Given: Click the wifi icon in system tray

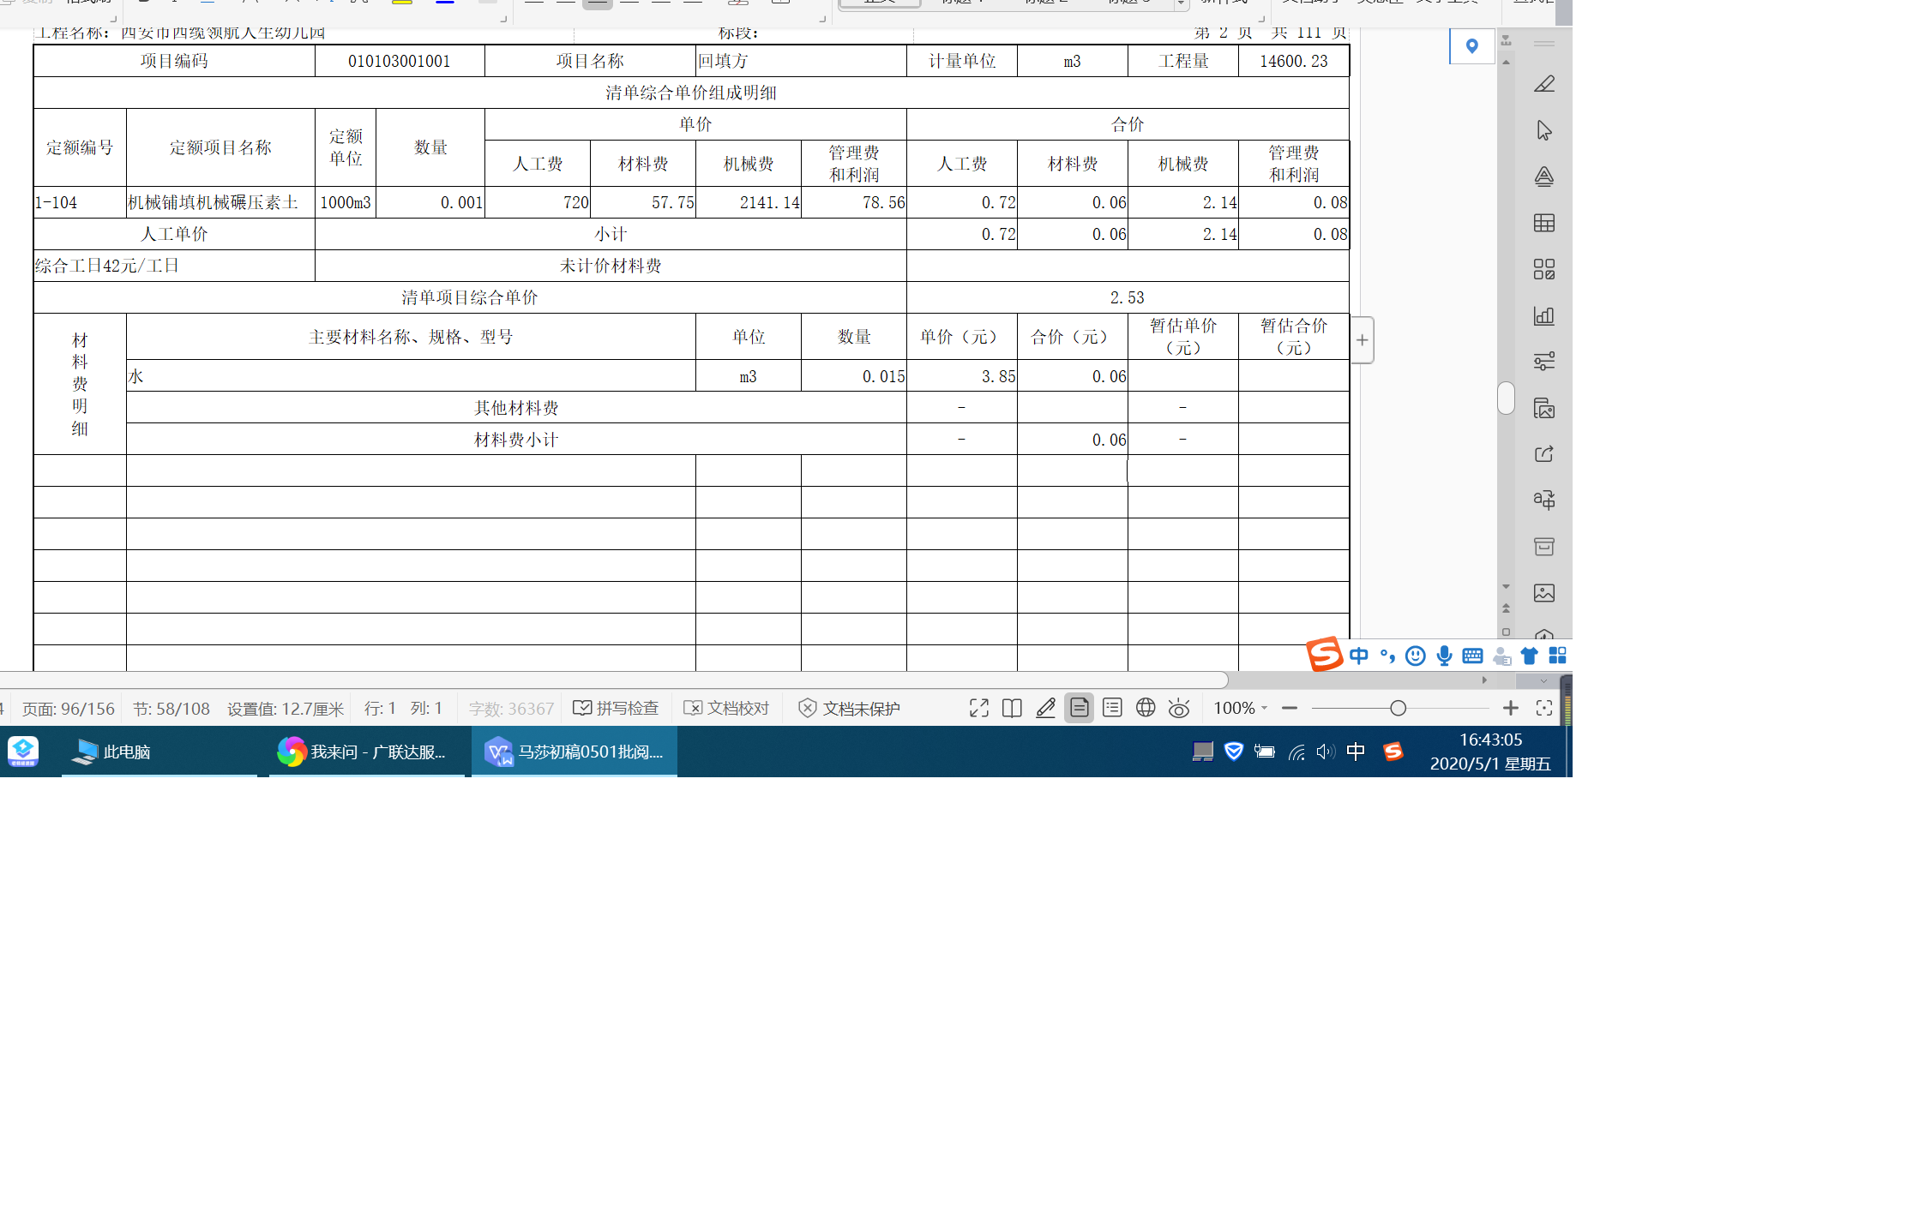Looking at the screenshot, I should pyautogui.click(x=1296, y=752).
